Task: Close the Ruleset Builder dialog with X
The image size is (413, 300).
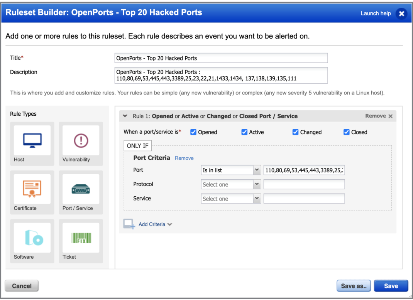Action: pyautogui.click(x=401, y=14)
